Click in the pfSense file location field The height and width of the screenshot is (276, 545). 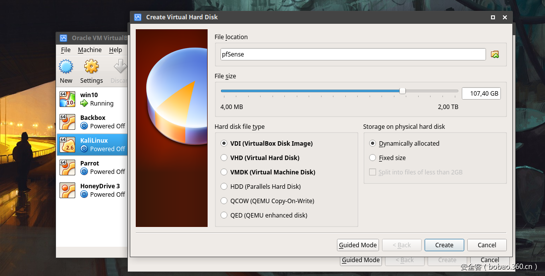coord(353,54)
